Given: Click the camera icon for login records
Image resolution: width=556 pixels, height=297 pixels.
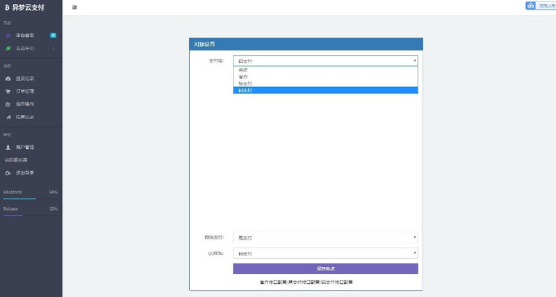Looking at the screenshot, I should point(8,79).
